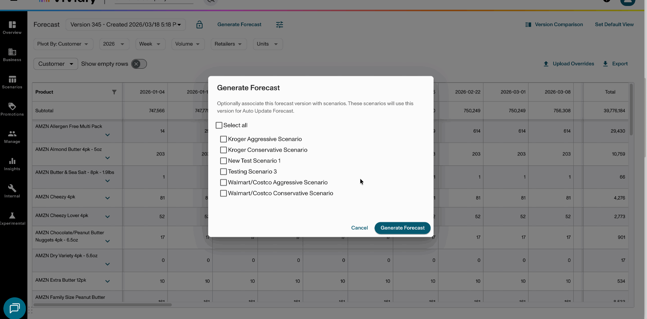Go to Scenarios in sidebar
The height and width of the screenshot is (319, 647).
pos(12,82)
